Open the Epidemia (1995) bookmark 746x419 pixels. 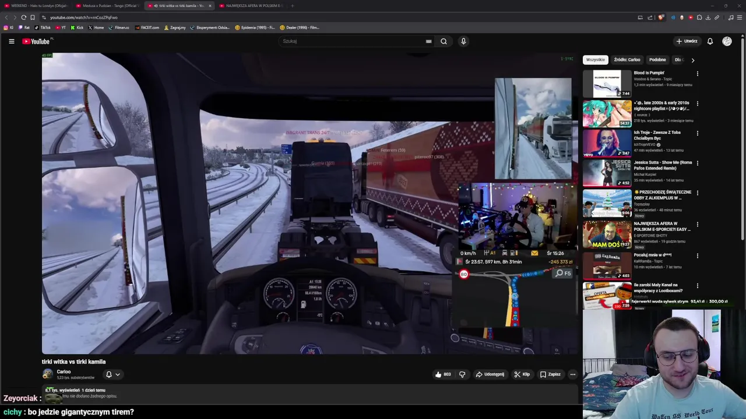[255, 27]
